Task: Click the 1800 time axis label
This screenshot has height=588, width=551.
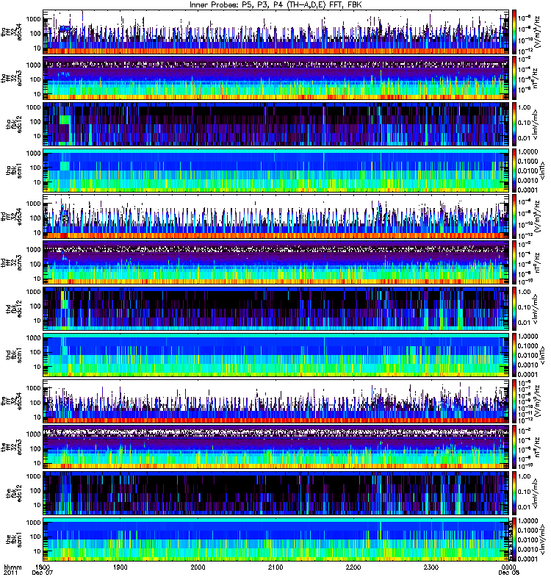Action: tap(43, 567)
